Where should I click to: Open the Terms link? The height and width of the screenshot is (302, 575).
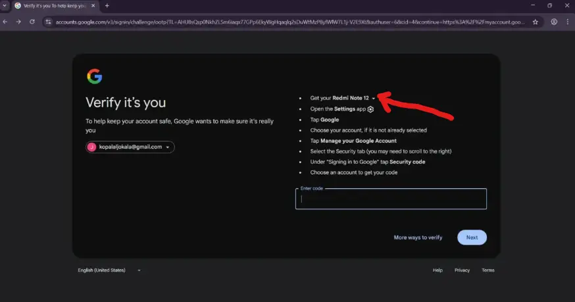(x=488, y=270)
